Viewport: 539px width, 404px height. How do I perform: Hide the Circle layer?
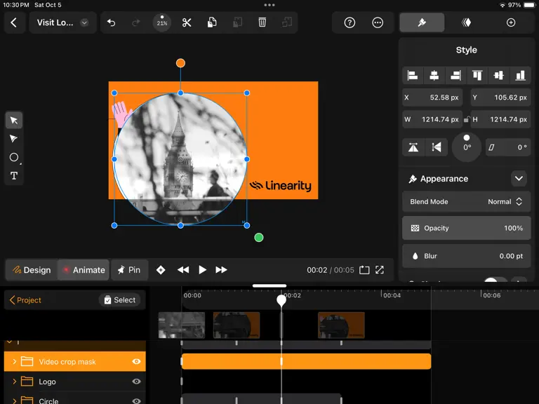pyautogui.click(x=136, y=400)
